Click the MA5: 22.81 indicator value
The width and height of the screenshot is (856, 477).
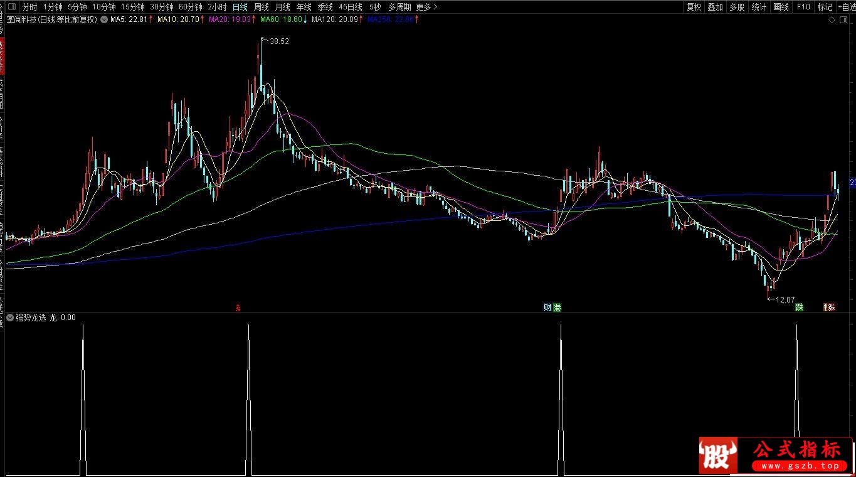pos(130,19)
